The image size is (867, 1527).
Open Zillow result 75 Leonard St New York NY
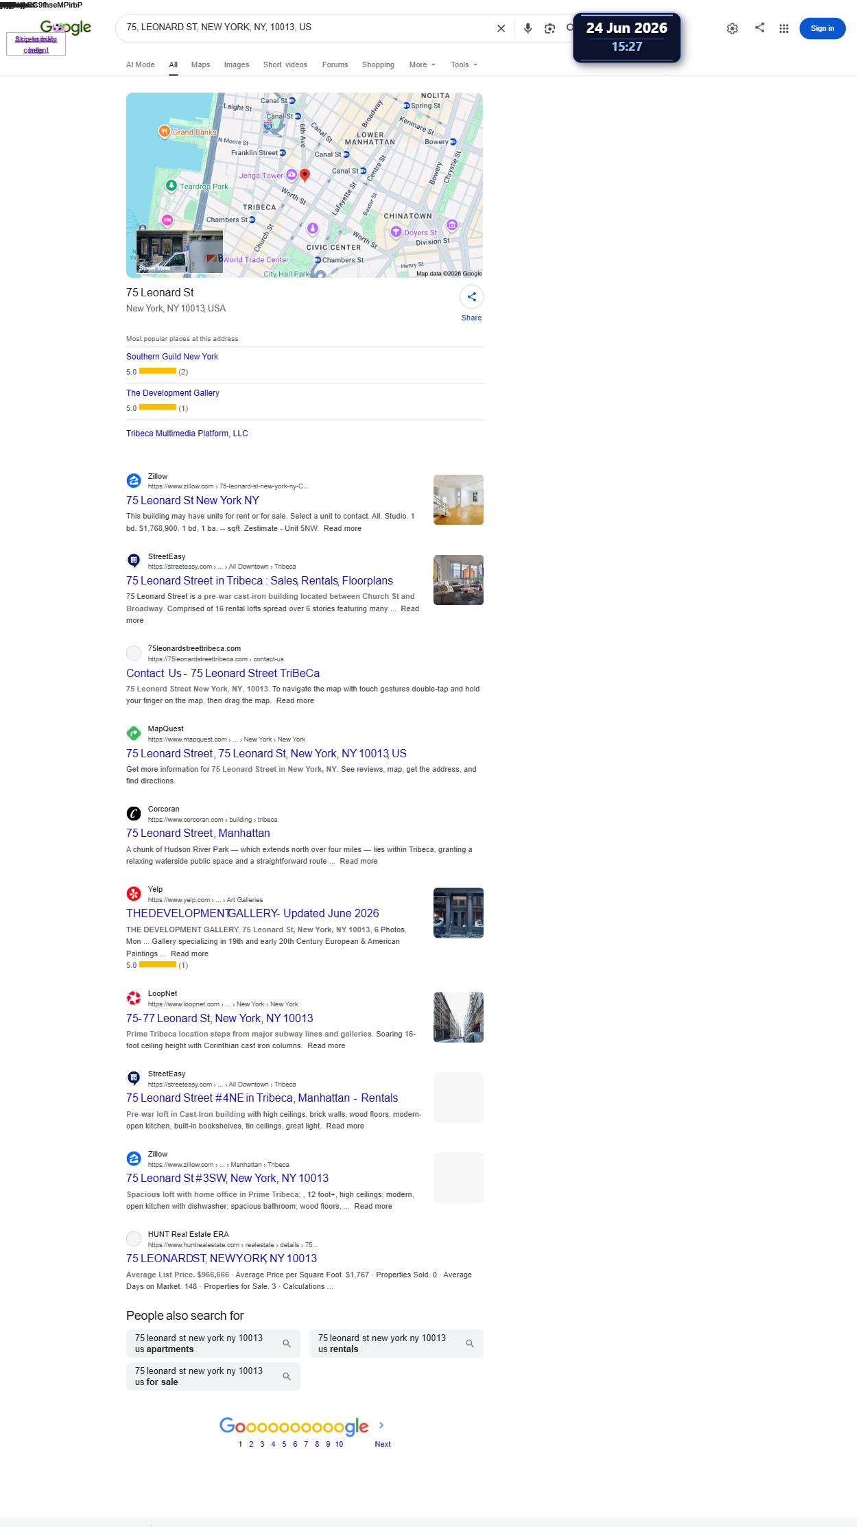[x=193, y=501]
